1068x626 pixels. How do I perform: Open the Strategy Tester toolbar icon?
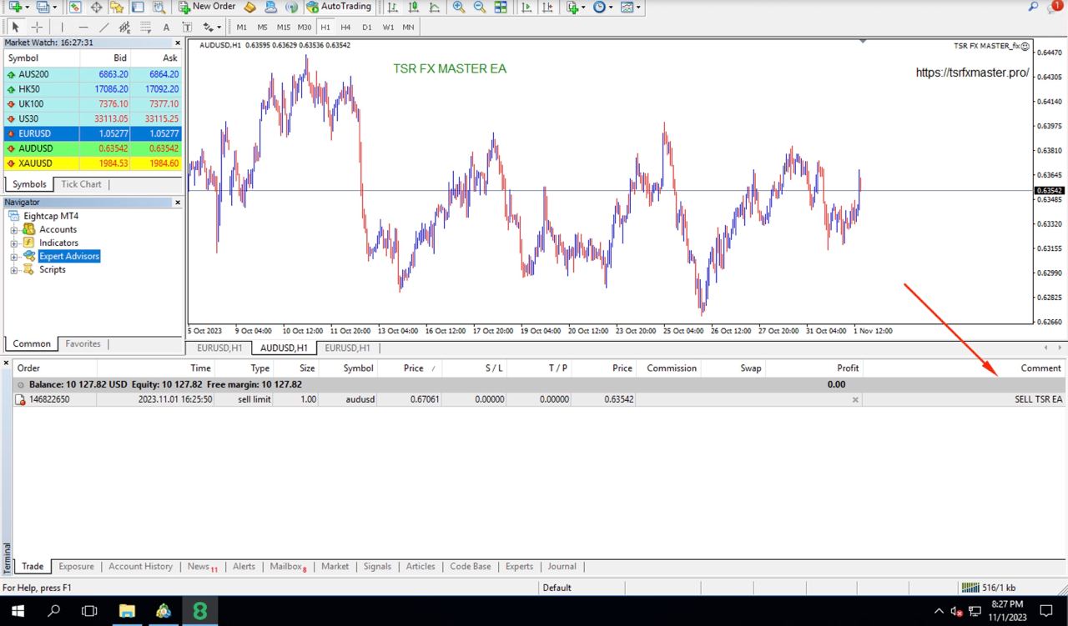[x=159, y=7]
